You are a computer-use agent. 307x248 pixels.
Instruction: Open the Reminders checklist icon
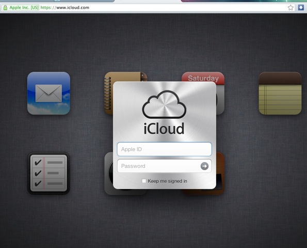(49, 173)
